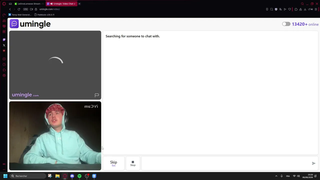Reload the Umingle page

(x=19, y=9)
